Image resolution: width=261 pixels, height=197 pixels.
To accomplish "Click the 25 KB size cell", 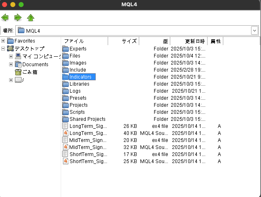I will pos(130,161).
